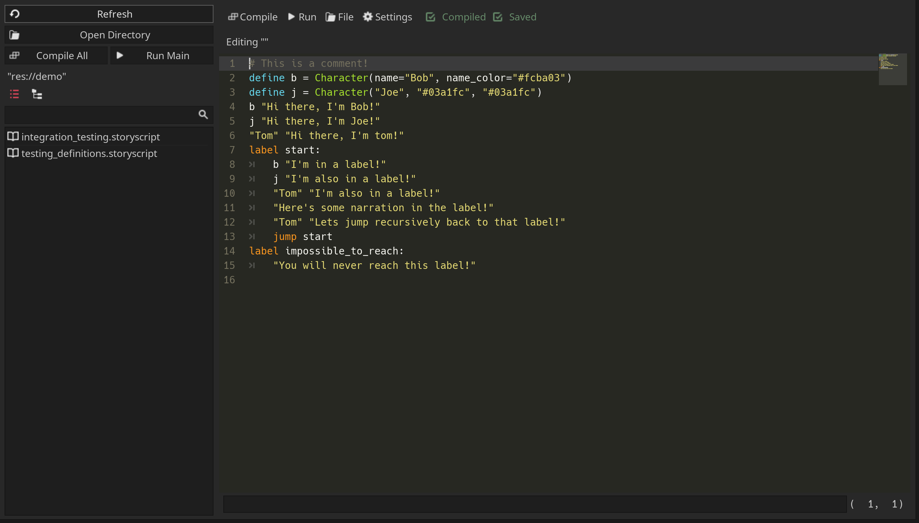Screen dimensions: 919x523
Task: Click Compile in the editor toolbar
Action: click(253, 17)
